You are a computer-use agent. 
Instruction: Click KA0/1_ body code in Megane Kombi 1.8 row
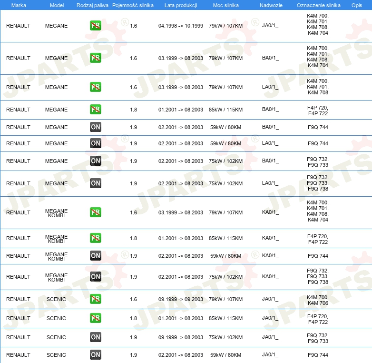[270, 238]
